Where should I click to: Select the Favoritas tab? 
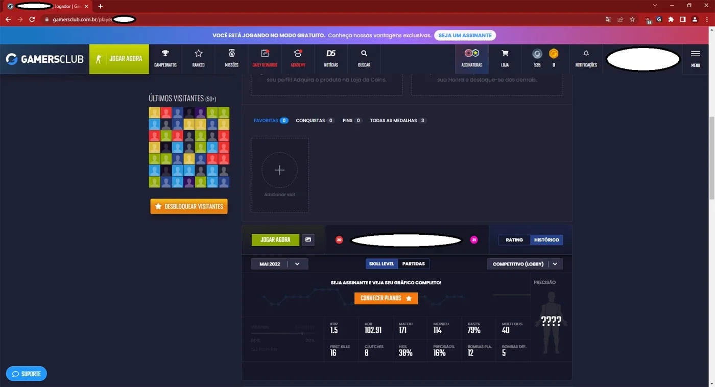271,120
